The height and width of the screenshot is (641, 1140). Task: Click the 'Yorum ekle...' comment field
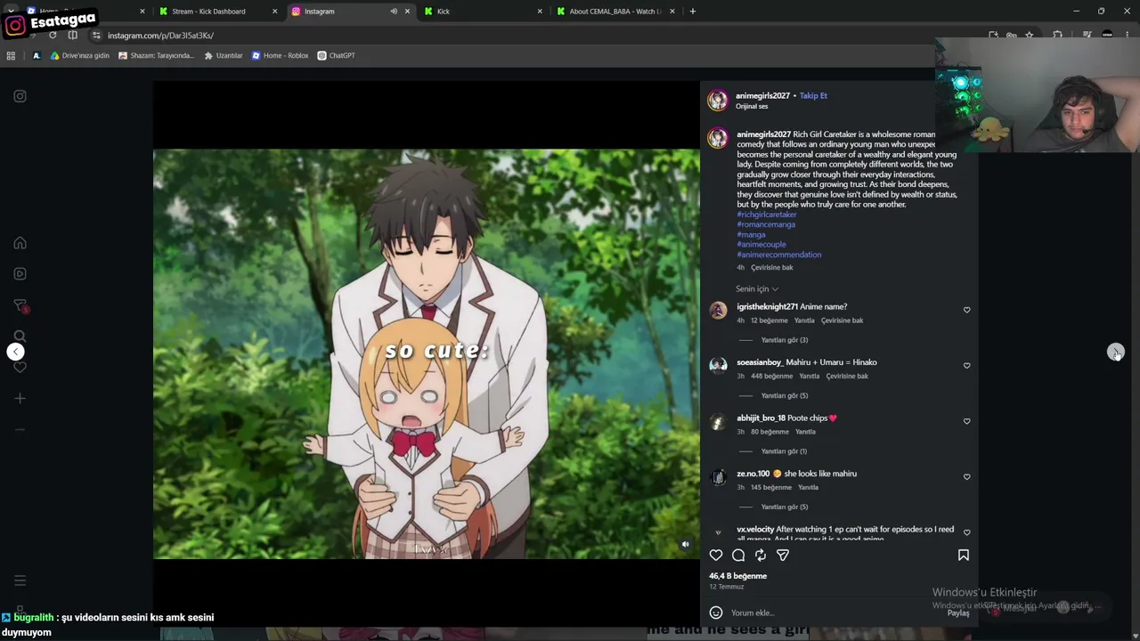click(x=833, y=613)
